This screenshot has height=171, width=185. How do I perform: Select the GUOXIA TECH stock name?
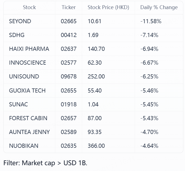click(x=27, y=90)
